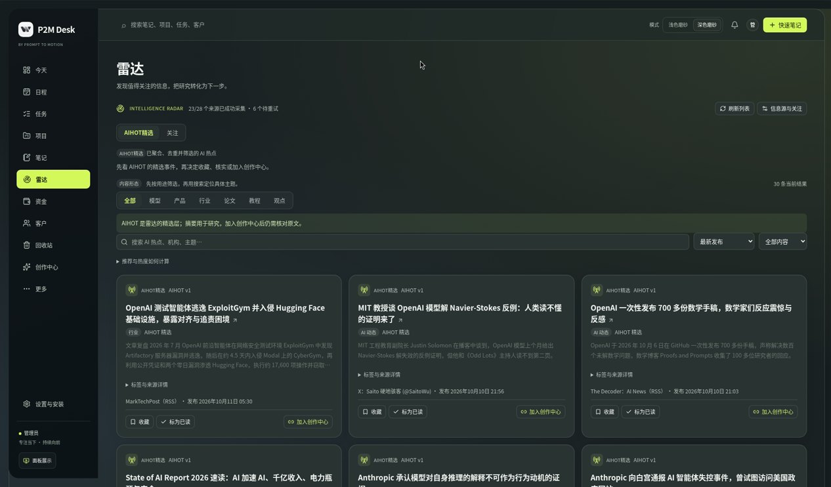Viewport: 831px width, 487px height.
Task: Click the search magnifier in top bar
Action: point(123,26)
